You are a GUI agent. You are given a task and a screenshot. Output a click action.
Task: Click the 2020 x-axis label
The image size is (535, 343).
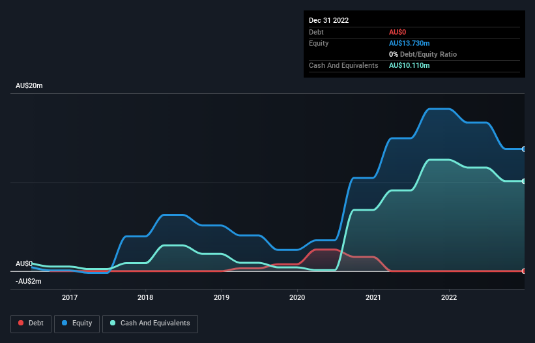[297, 297]
